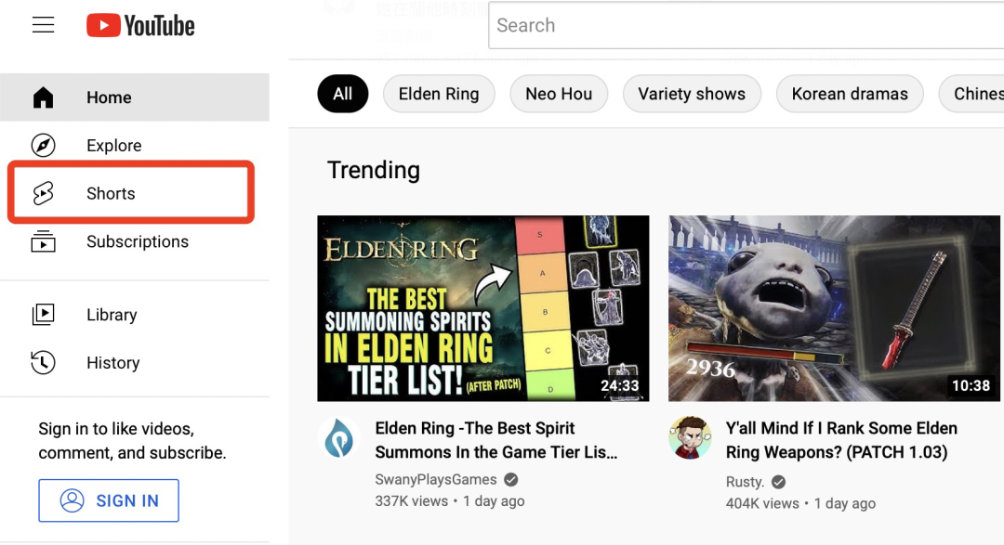Open Shorts via its sidebar icon
1004x545 pixels.
pos(44,193)
